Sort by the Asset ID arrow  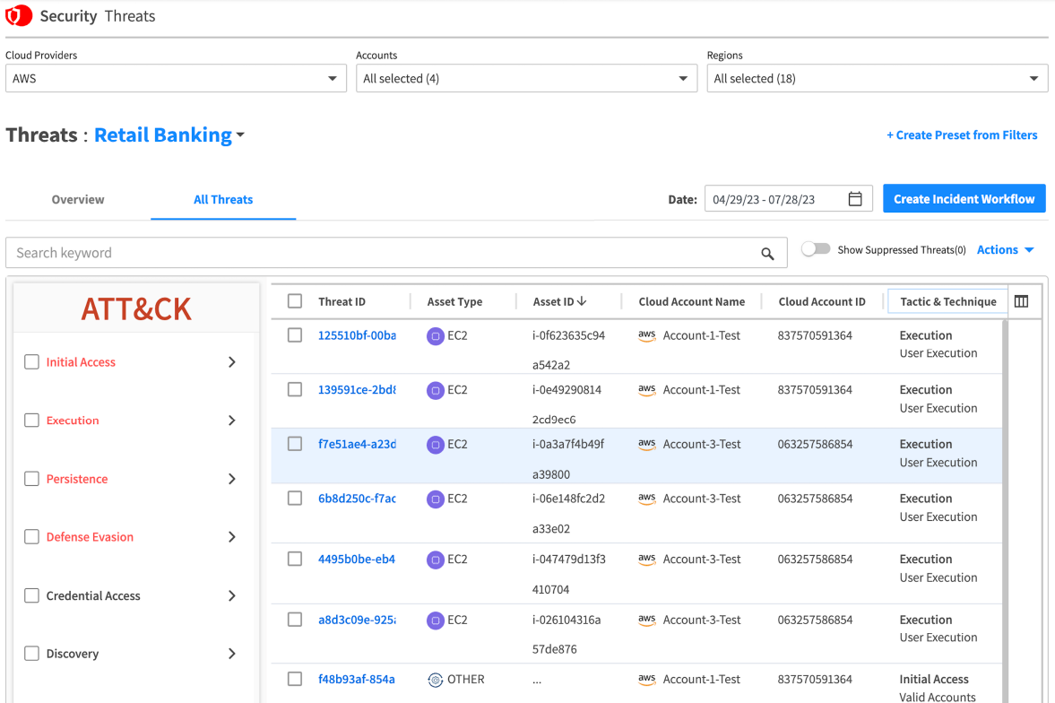click(582, 301)
